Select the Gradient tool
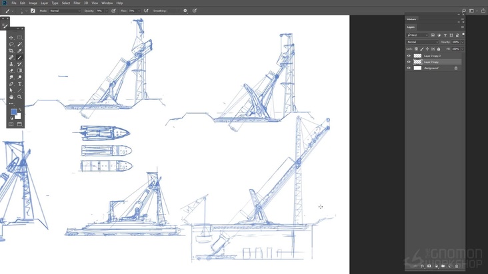This screenshot has width=488, height=274. [19, 70]
